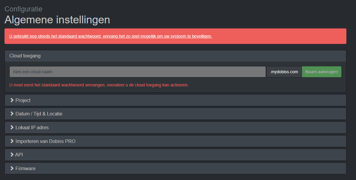356x180 pixels.
Task: Click the chevron icon next to Datum / Tijd & Locatie
Action: (12, 114)
